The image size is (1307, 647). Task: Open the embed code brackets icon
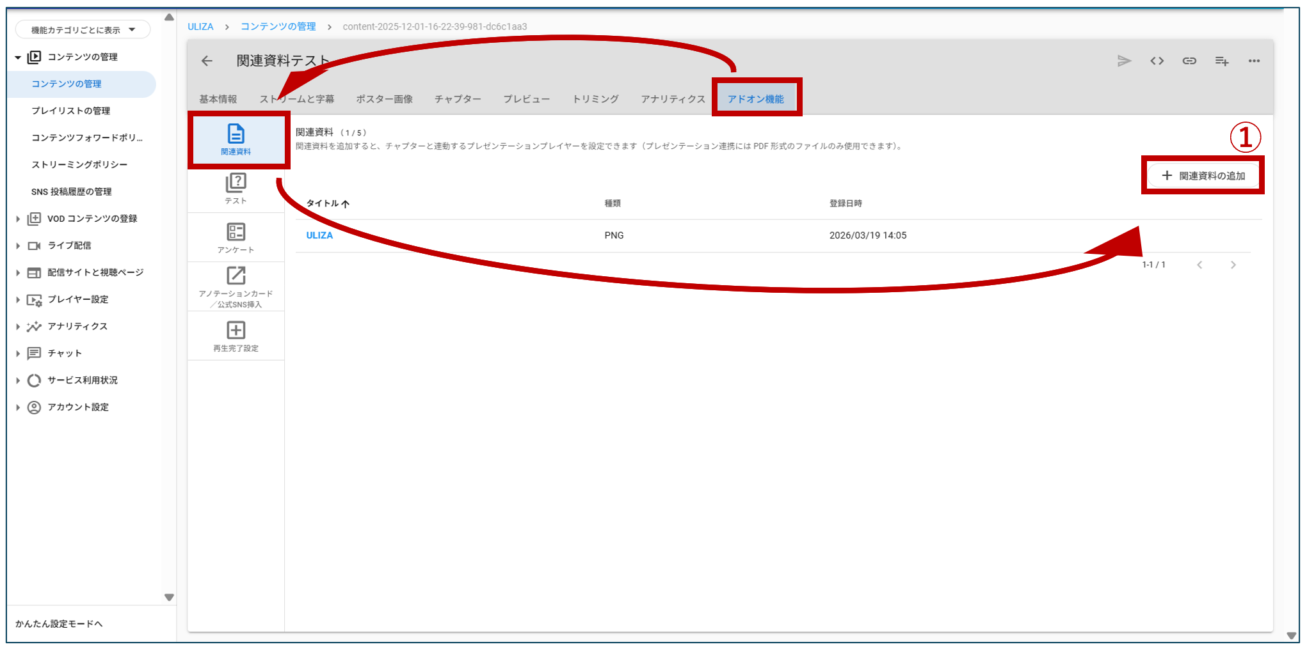click(x=1157, y=61)
